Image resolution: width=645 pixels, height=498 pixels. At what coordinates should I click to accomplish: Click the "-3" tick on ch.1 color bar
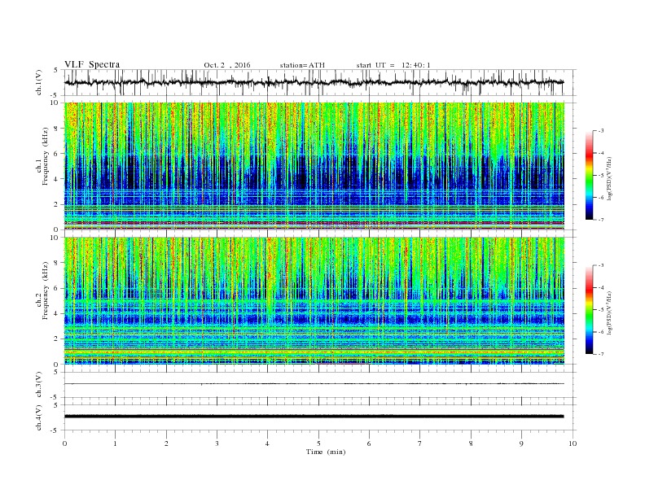600,131
